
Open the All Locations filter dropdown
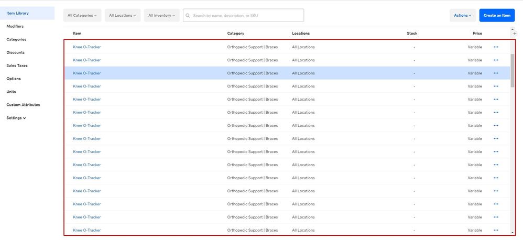(x=122, y=16)
